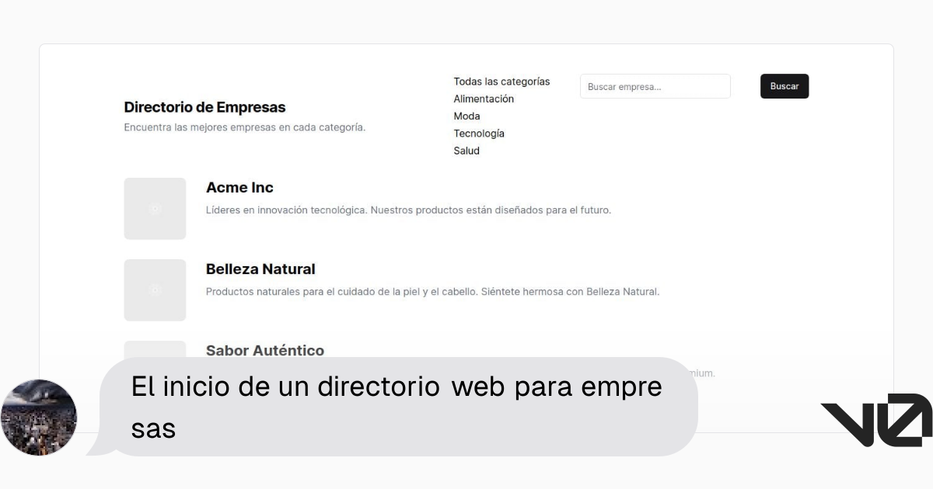
Task: Open the Acme Inc company title
Action: pos(239,188)
